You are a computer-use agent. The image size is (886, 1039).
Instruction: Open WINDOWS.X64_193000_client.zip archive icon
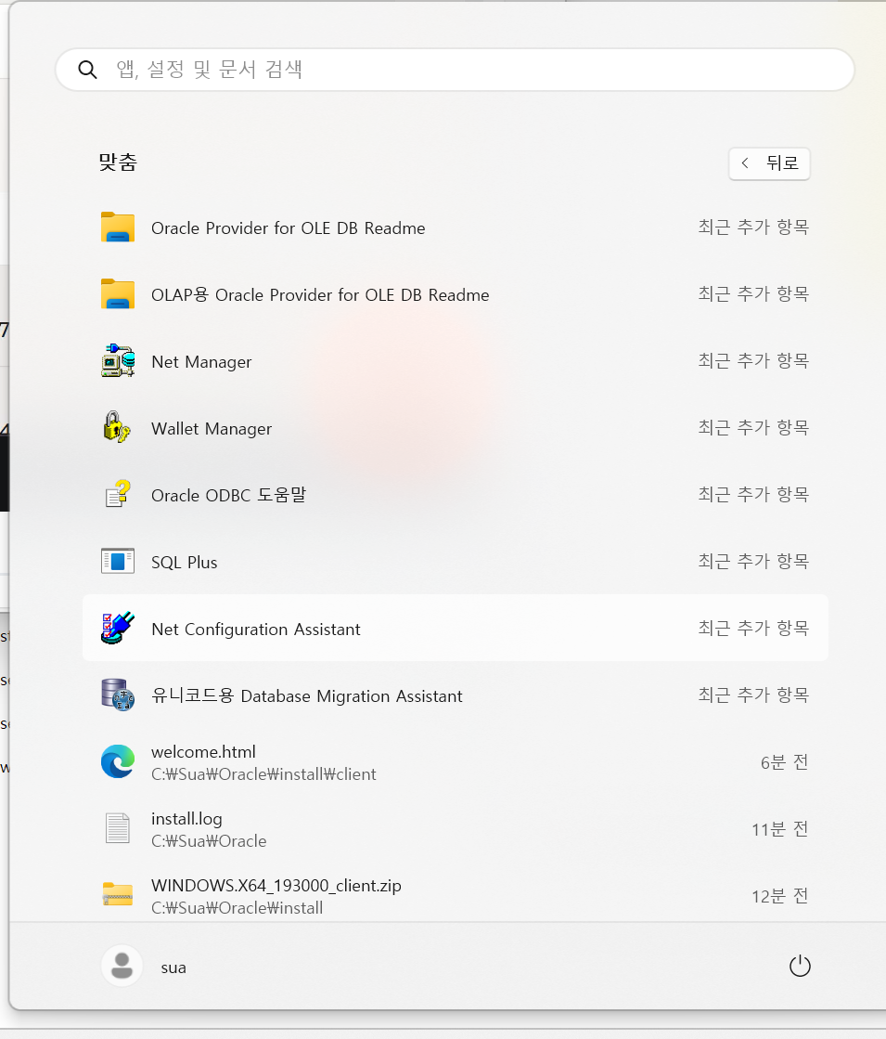click(118, 894)
